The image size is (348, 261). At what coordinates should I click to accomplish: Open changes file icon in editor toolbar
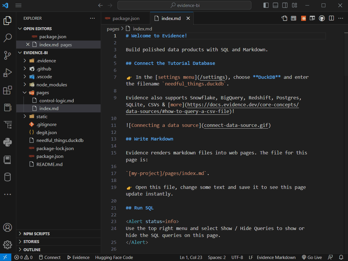click(x=284, y=18)
